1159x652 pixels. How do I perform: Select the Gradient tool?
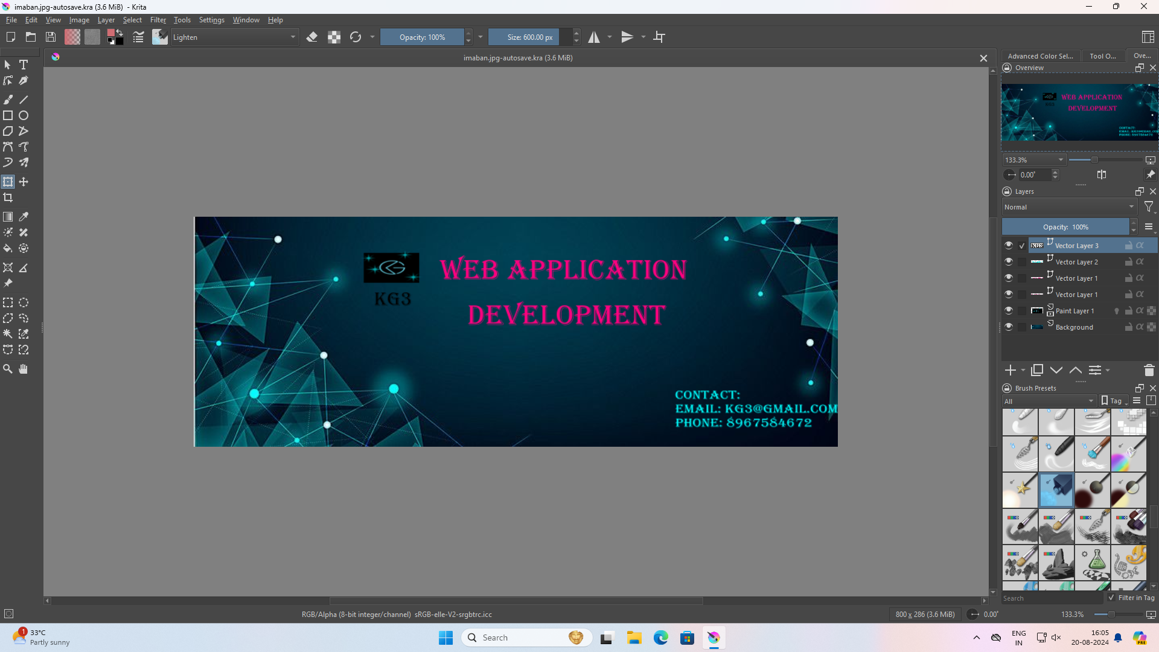8,217
